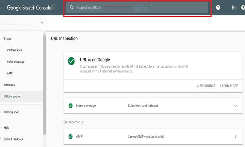The image size is (245, 147).
Task: Open AMP report in sidebar
Action: click(x=10, y=73)
